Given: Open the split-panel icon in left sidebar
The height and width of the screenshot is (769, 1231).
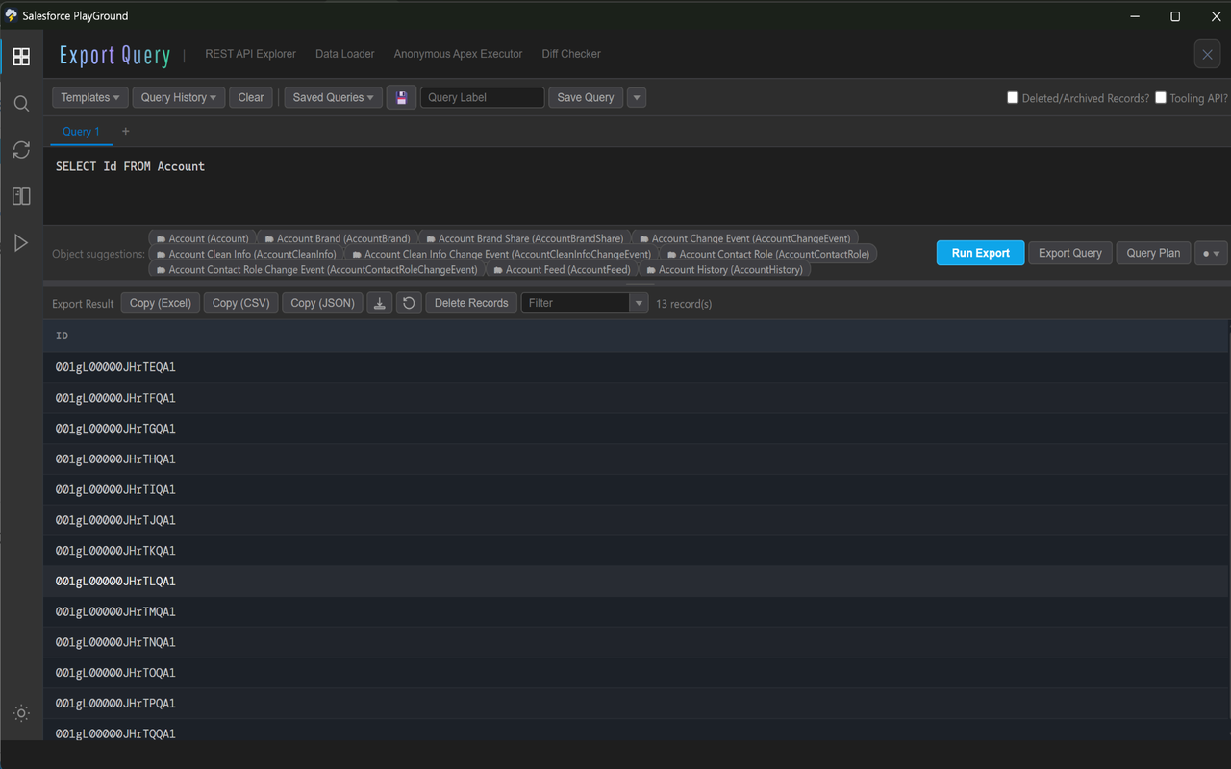Looking at the screenshot, I should [x=21, y=196].
